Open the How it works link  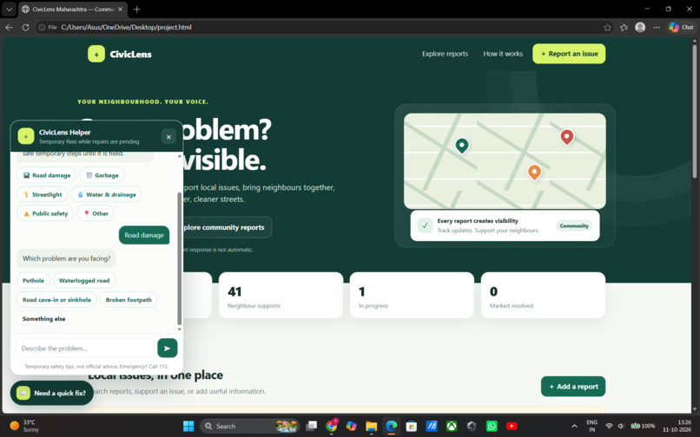tap(503, 54)
